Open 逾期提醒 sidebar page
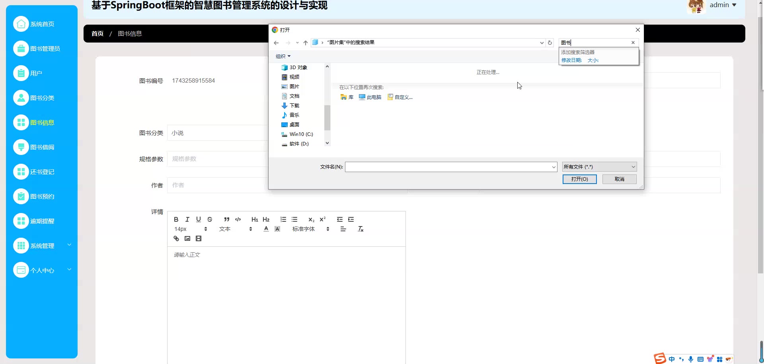The image size is (764, 364). click(x=42, y=221)
